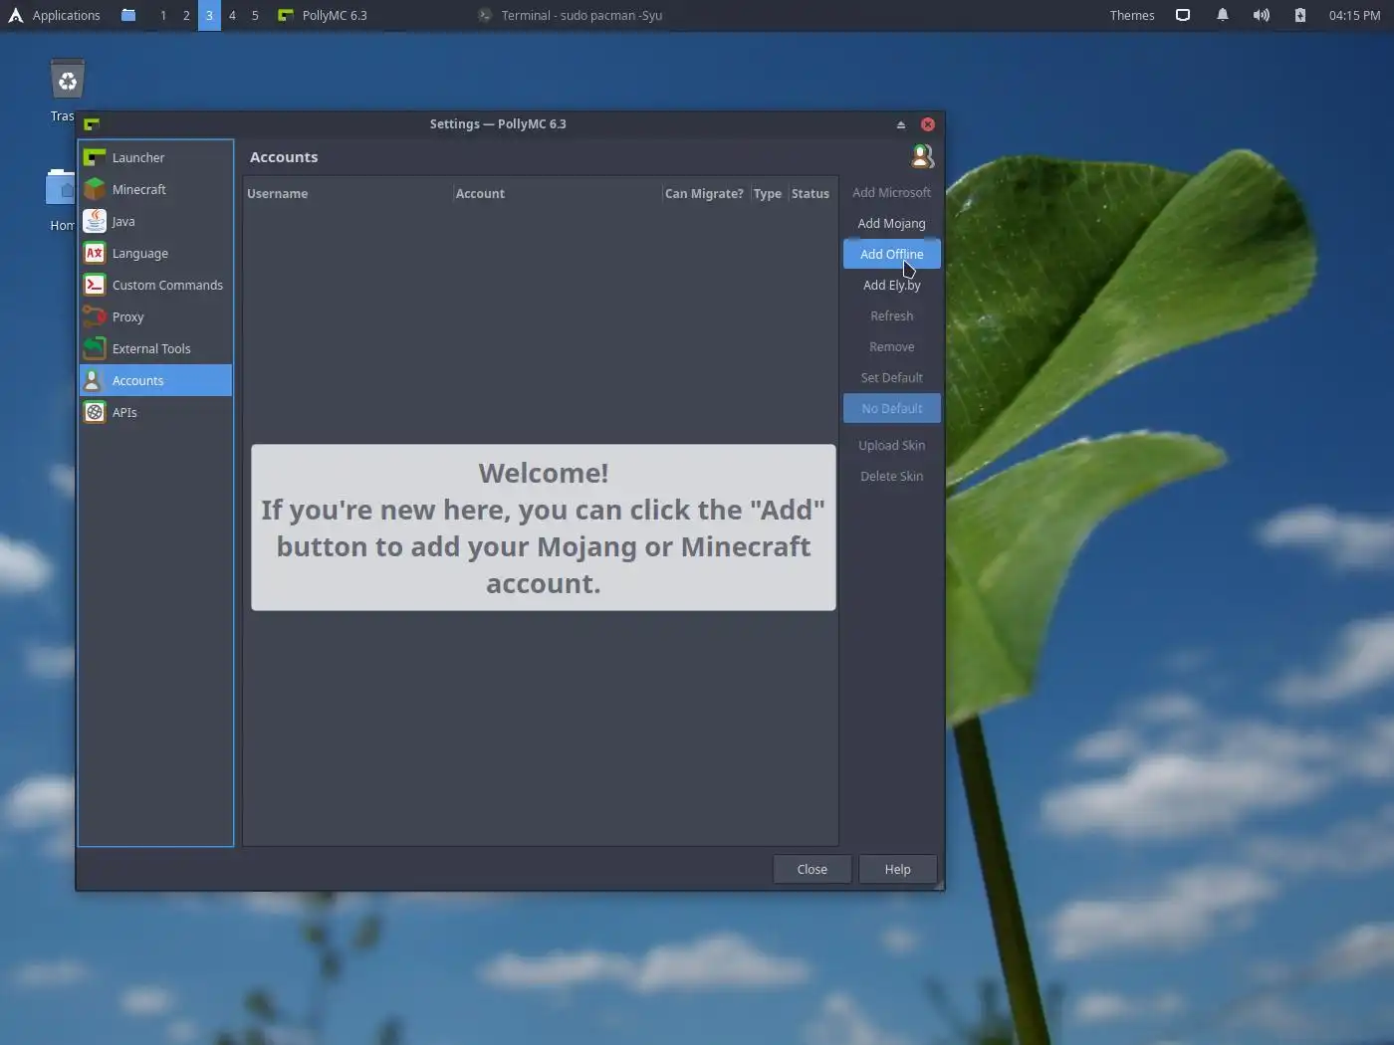Click the Can Migrate? column header
This screenshot has width=1394, height=1045.
point(705,193)
